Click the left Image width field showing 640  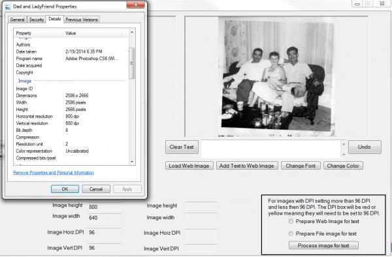105,218
